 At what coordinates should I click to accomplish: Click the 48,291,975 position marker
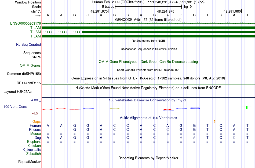[166, 11]
